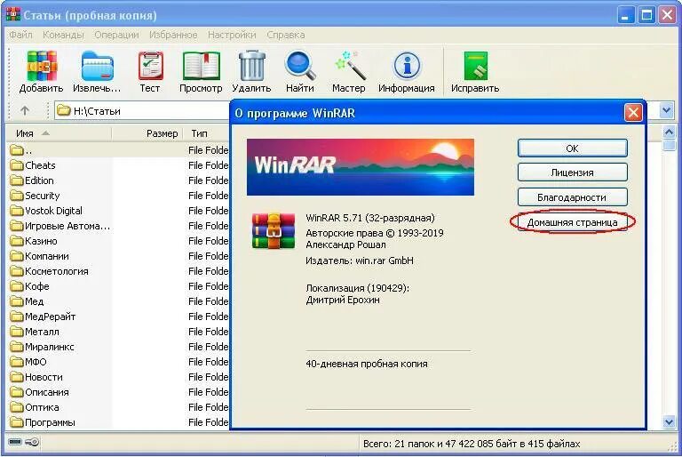Click the disk drive icon in status bar
This screenshot has height=457, width=682.
(15, 442)
